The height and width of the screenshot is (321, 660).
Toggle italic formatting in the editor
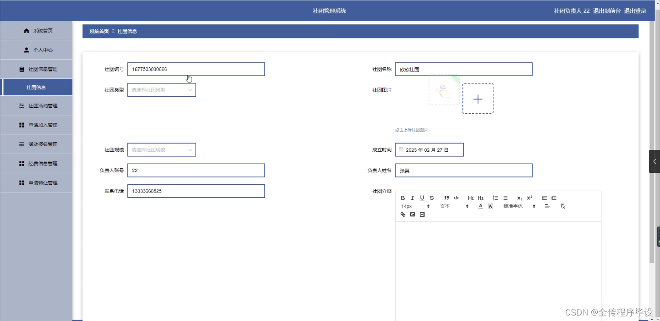click(412, 198)
